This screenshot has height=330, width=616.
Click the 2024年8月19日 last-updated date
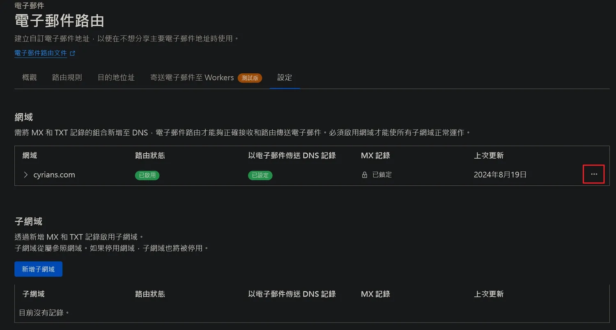coord(500,175)
